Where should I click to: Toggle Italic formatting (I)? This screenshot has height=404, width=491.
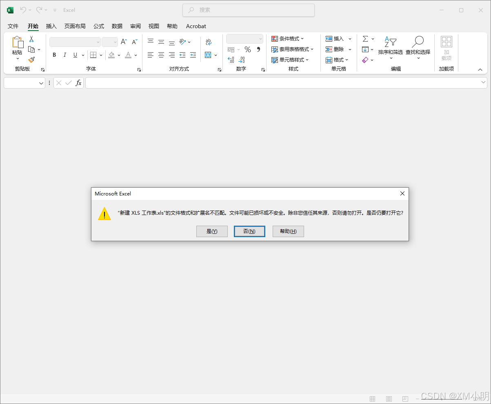64,55
